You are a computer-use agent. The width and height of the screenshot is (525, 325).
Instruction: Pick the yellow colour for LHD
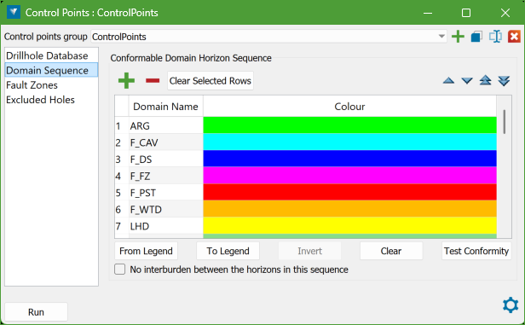(349, 225)
